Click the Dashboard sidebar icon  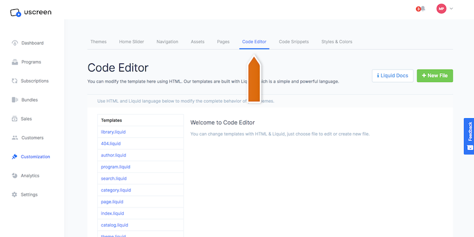tap(15, 43)
